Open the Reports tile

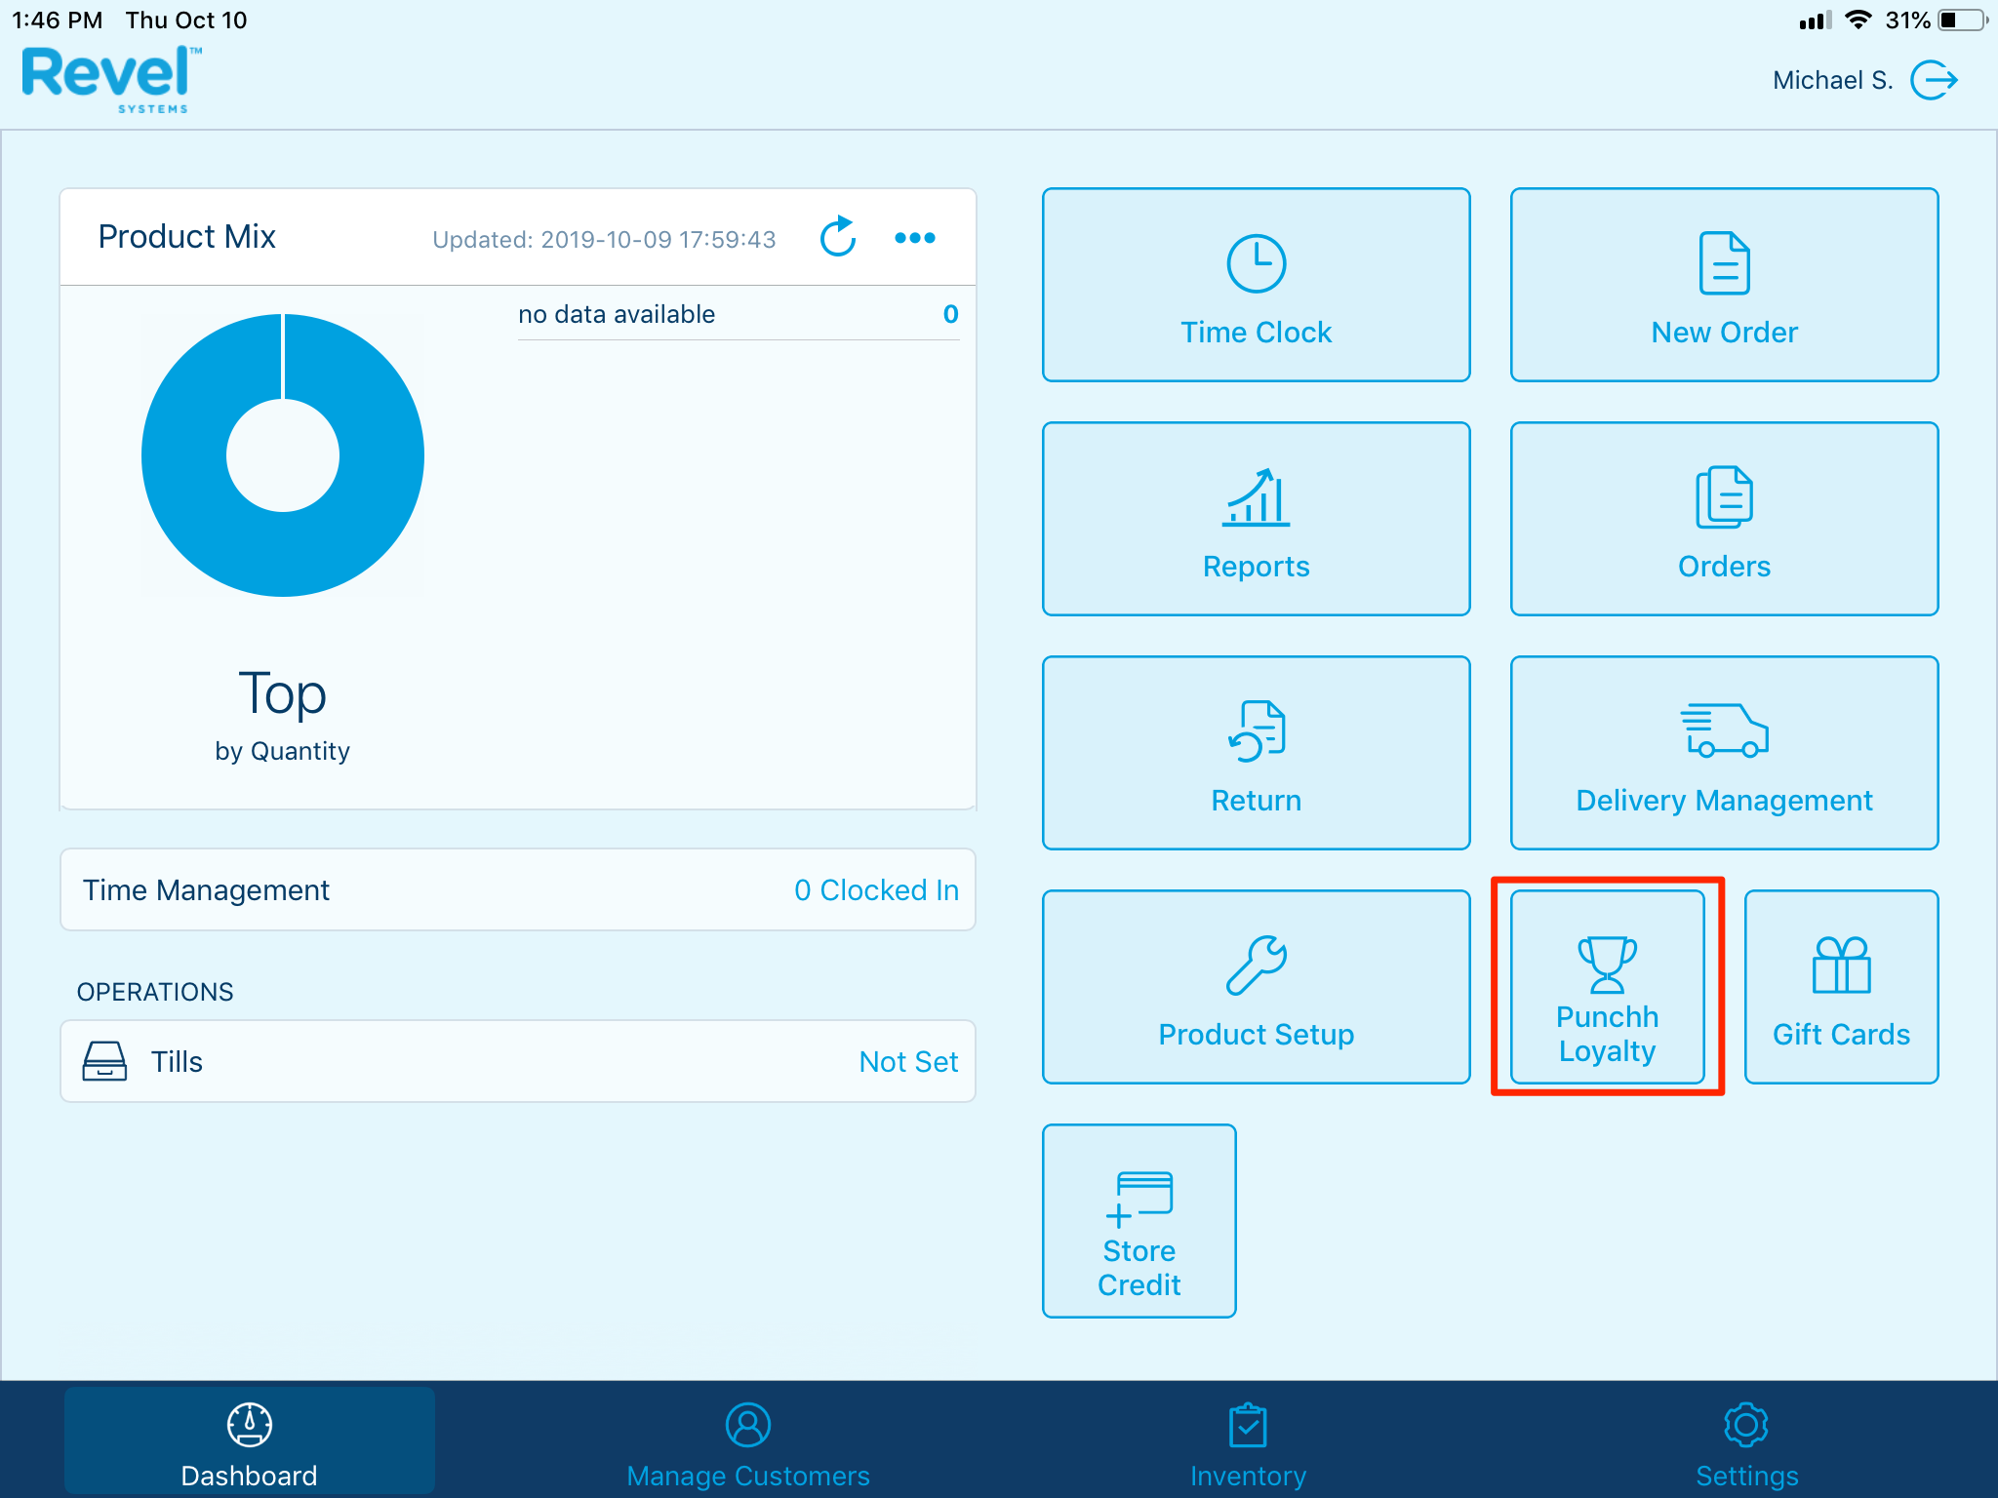pos(1256,519)
